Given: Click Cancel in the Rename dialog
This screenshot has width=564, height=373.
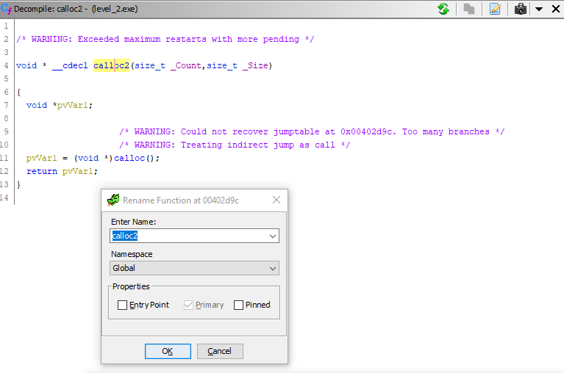Looking at the screenshot, I should pyautogui.click(x=220, y=351).
